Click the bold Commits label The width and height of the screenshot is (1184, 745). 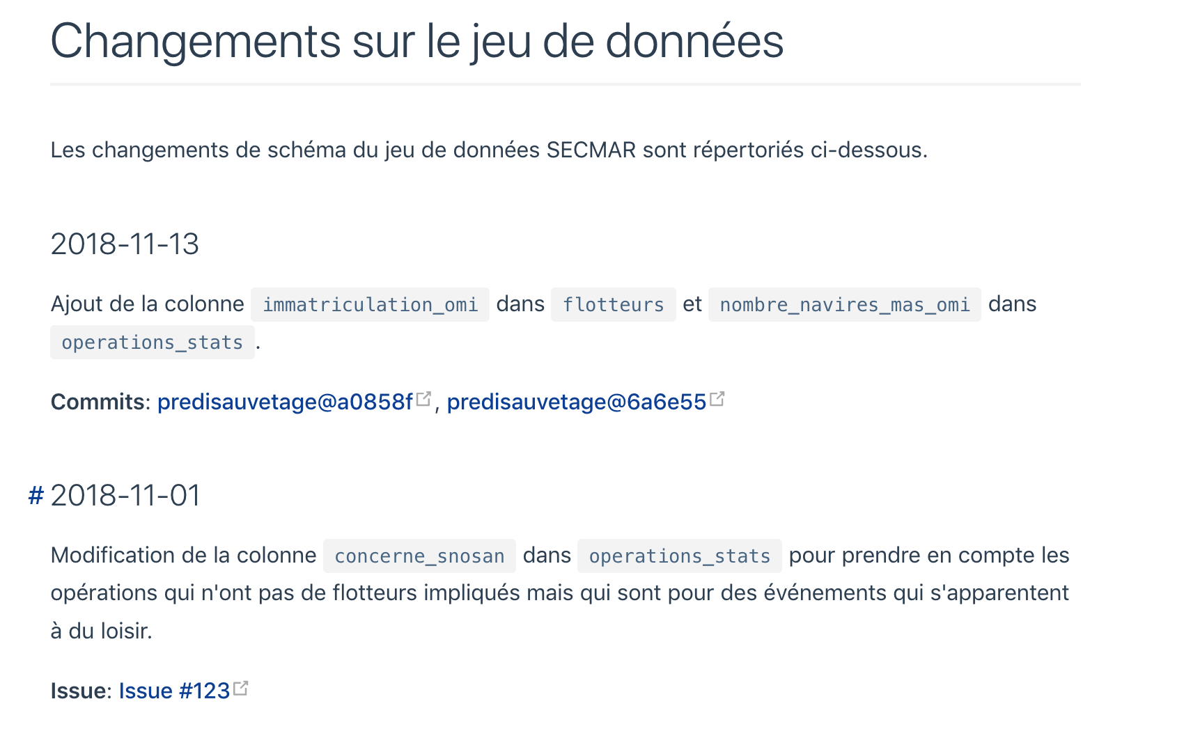[x=98, y=402]
